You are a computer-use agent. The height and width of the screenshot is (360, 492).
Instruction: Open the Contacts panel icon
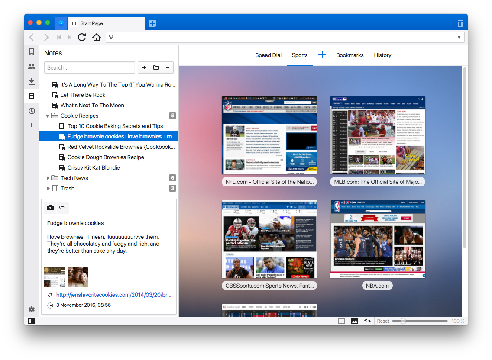click(x=31, y=67)
